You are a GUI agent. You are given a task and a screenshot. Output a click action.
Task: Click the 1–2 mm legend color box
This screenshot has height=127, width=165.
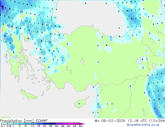click(16, 124)
